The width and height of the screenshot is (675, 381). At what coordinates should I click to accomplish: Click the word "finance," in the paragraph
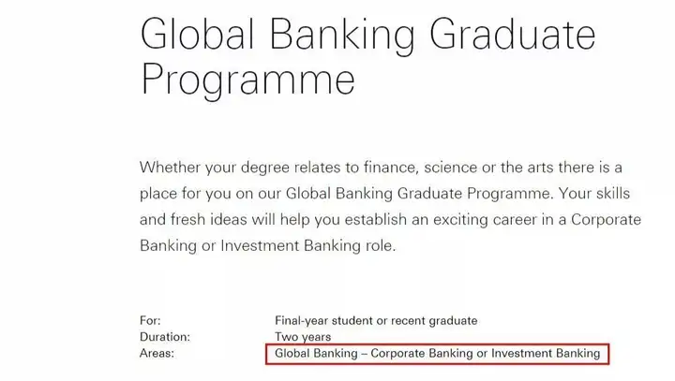(391, 168)
